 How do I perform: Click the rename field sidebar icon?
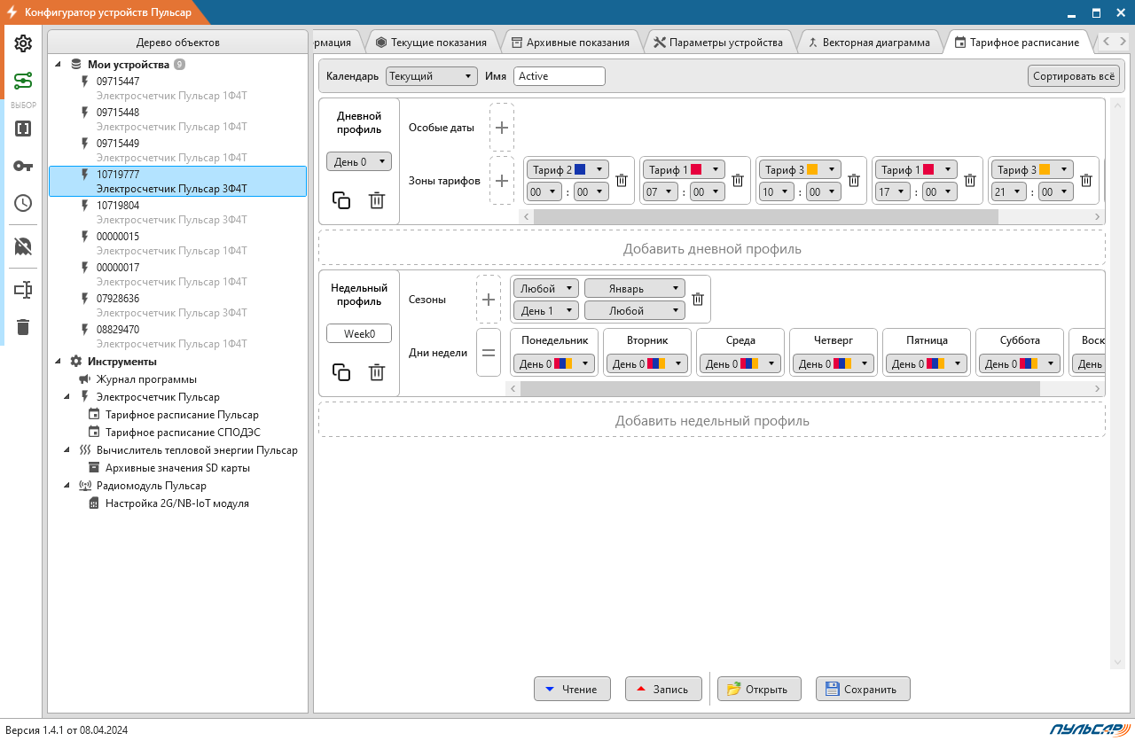(x=23, y=290)
